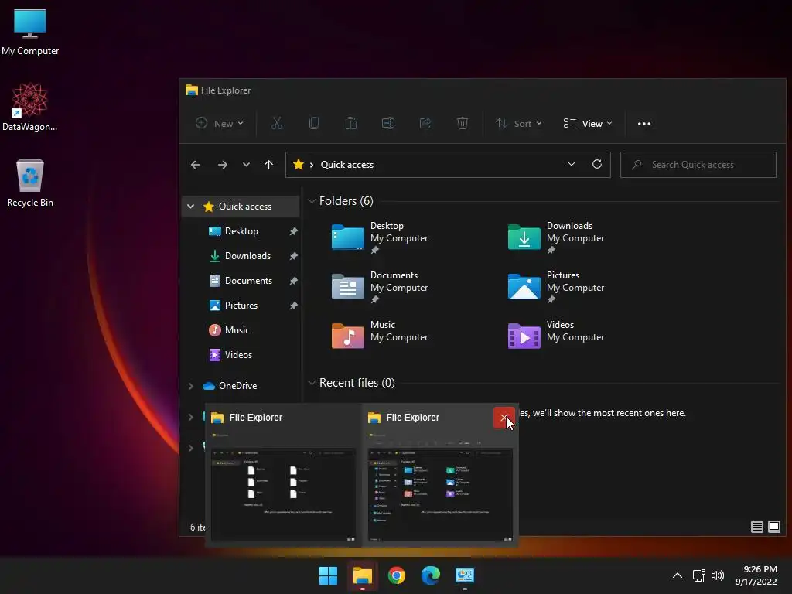This screenshot has height=594, width=792.
Task: Collapse Quick access tree node
Action: (x=190, y=206)
